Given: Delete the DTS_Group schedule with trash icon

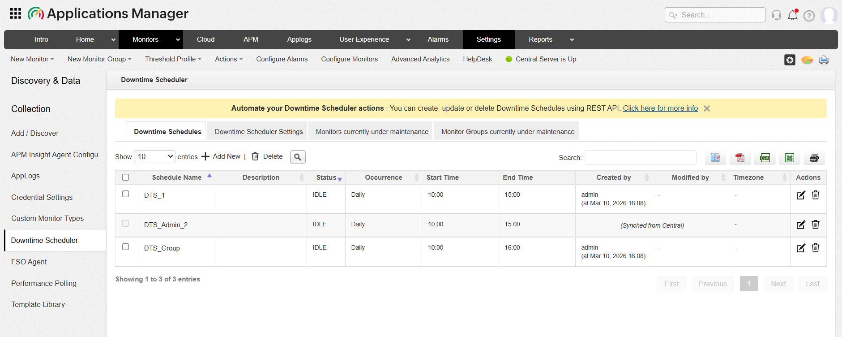Looking at the screenshot, I should point(816,248).
